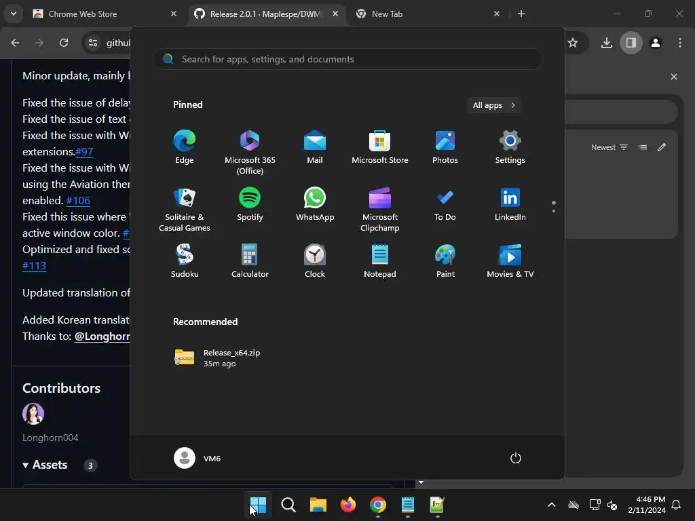This screenshot has width=695, height=521.
Task: Open the Paint app
Action: (x=445, y=261)
